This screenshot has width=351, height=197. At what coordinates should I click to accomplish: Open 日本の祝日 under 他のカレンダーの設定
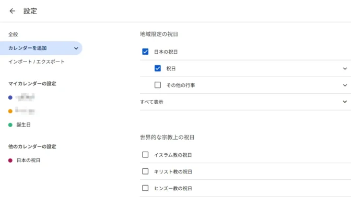tap(28, 160)
